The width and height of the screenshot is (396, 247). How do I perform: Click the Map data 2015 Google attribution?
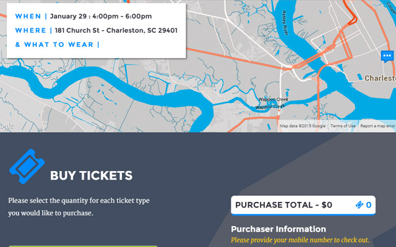[303, 126]
